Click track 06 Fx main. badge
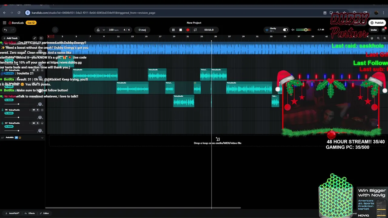Viewport: 388px width, 218px height. coord(9,113)
